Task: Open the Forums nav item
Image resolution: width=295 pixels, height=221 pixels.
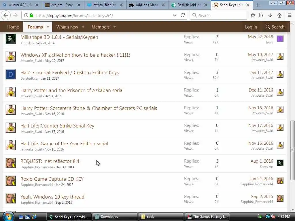Action: point(35,27)
